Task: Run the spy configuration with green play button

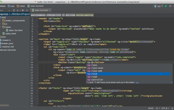Action: (x=166, y=6)
